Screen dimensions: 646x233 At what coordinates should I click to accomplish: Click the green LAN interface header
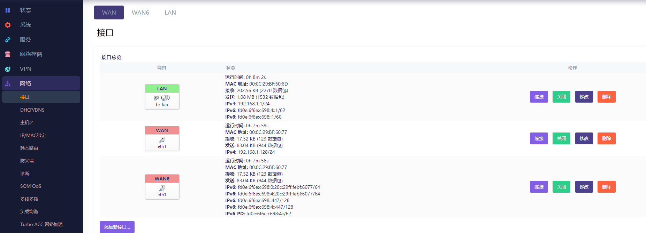[162, 89]
